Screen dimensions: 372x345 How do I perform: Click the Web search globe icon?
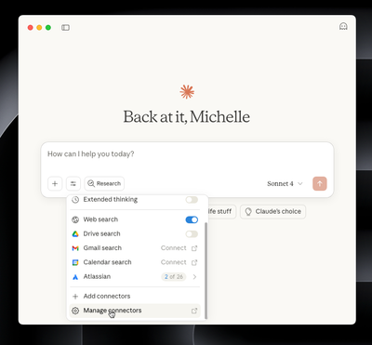pos(75,219)
